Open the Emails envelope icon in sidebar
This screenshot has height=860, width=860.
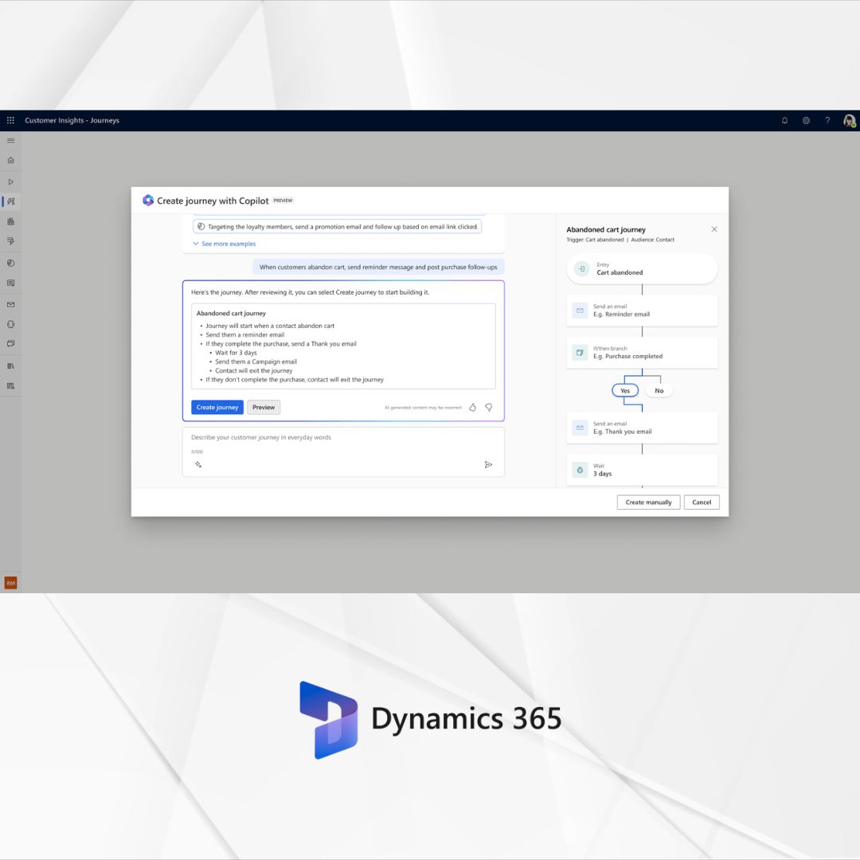coord(10,304)
